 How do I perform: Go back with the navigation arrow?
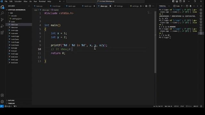(60, 1)
